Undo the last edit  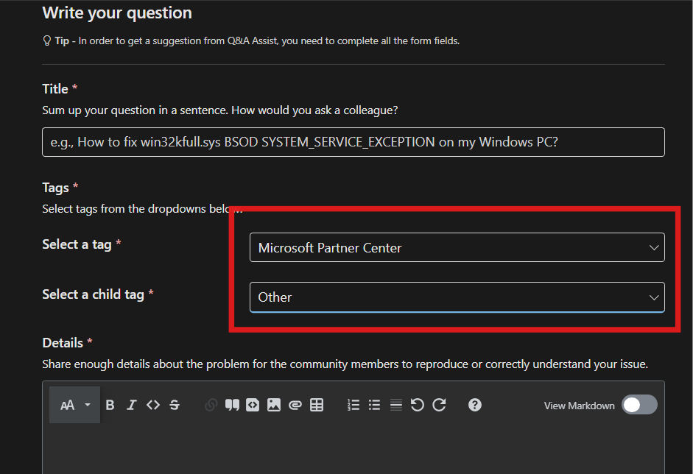point(418,405)
